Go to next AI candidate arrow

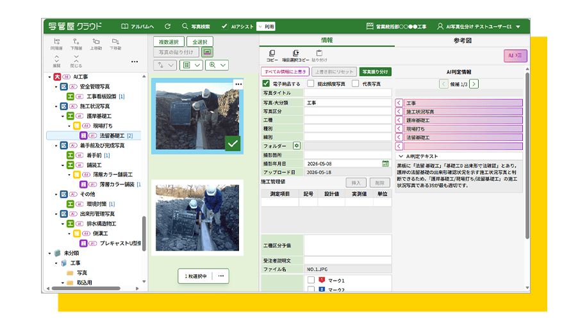click(x=474, y=84)
